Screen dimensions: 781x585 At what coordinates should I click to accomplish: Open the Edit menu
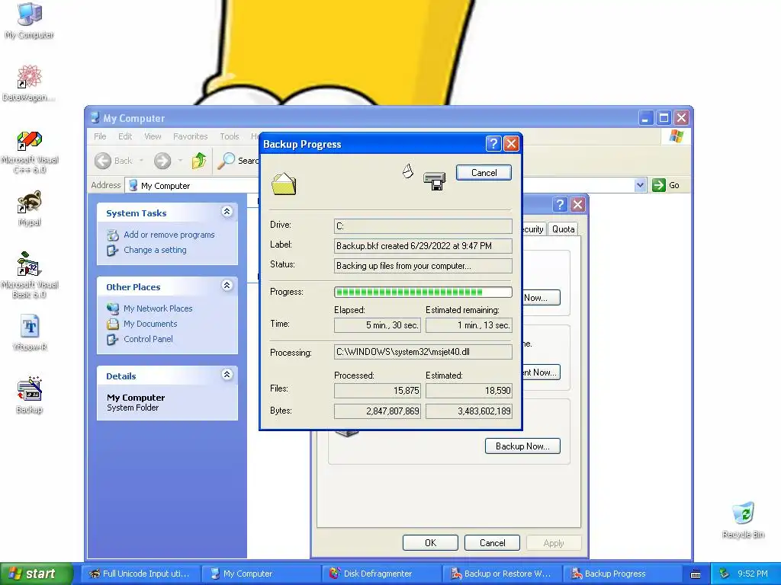tap(125, 136)
